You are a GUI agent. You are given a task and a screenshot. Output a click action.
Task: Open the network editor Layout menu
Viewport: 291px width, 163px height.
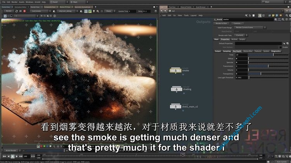click(194, 15)
